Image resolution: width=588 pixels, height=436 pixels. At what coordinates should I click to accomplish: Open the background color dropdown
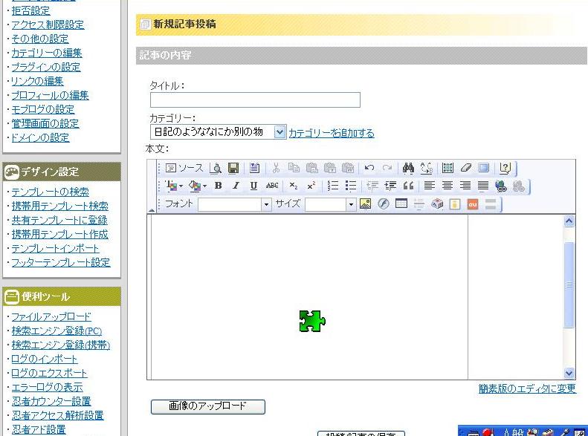coord(198,186)
